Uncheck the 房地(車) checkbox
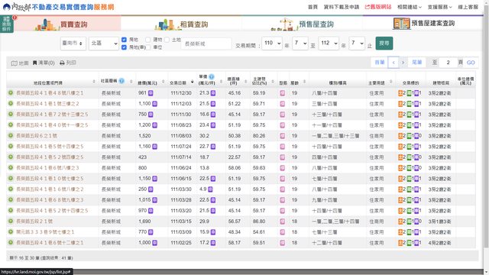This screenshot has width=489, height=275. point(124,47)
